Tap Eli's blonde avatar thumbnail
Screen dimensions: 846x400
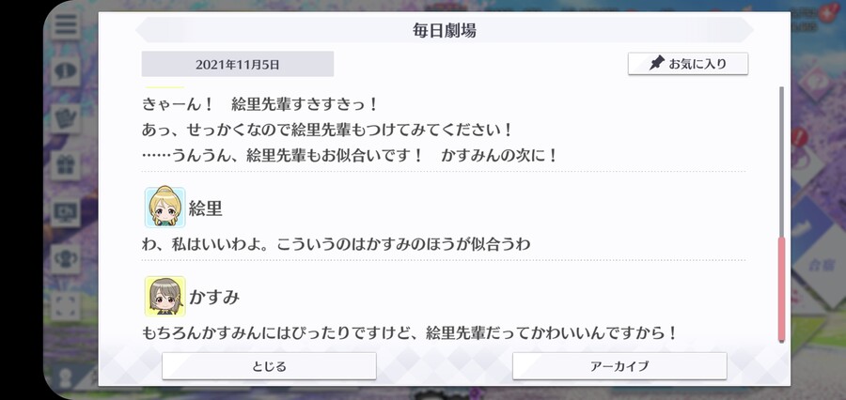165,208
